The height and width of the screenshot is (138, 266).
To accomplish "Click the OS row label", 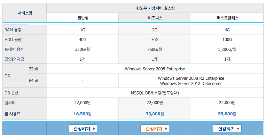I will (7, 76).
